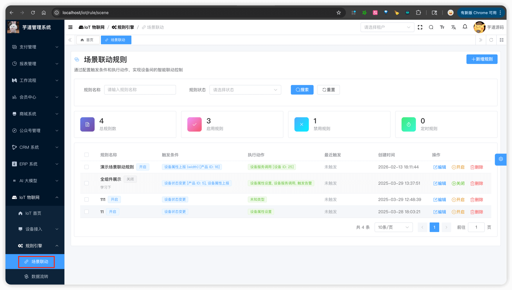Viewport: 512px width, 290px height.
Task: Open fullscreen mode icon in header
Action: point(420,27)
